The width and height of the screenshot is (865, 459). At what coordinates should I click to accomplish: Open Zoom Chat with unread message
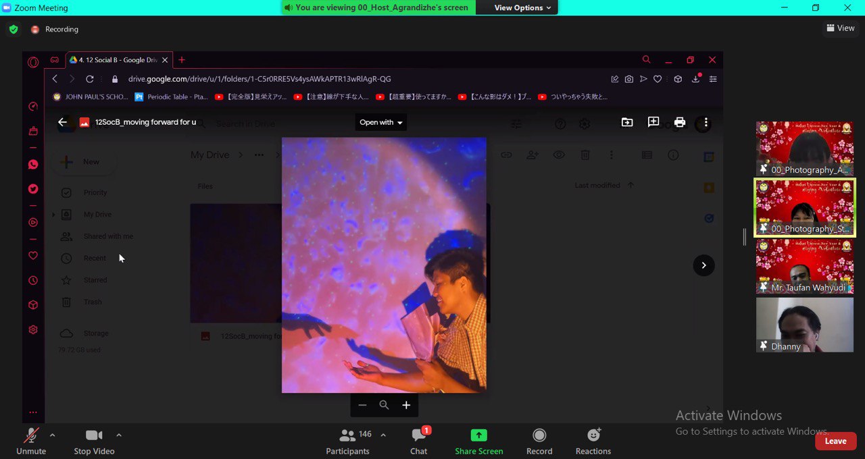(x=419, y=441)
